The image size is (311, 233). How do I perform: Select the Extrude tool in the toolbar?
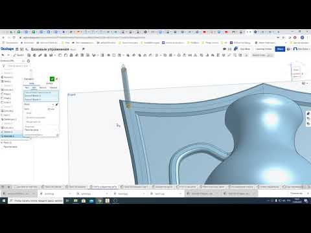29,55
